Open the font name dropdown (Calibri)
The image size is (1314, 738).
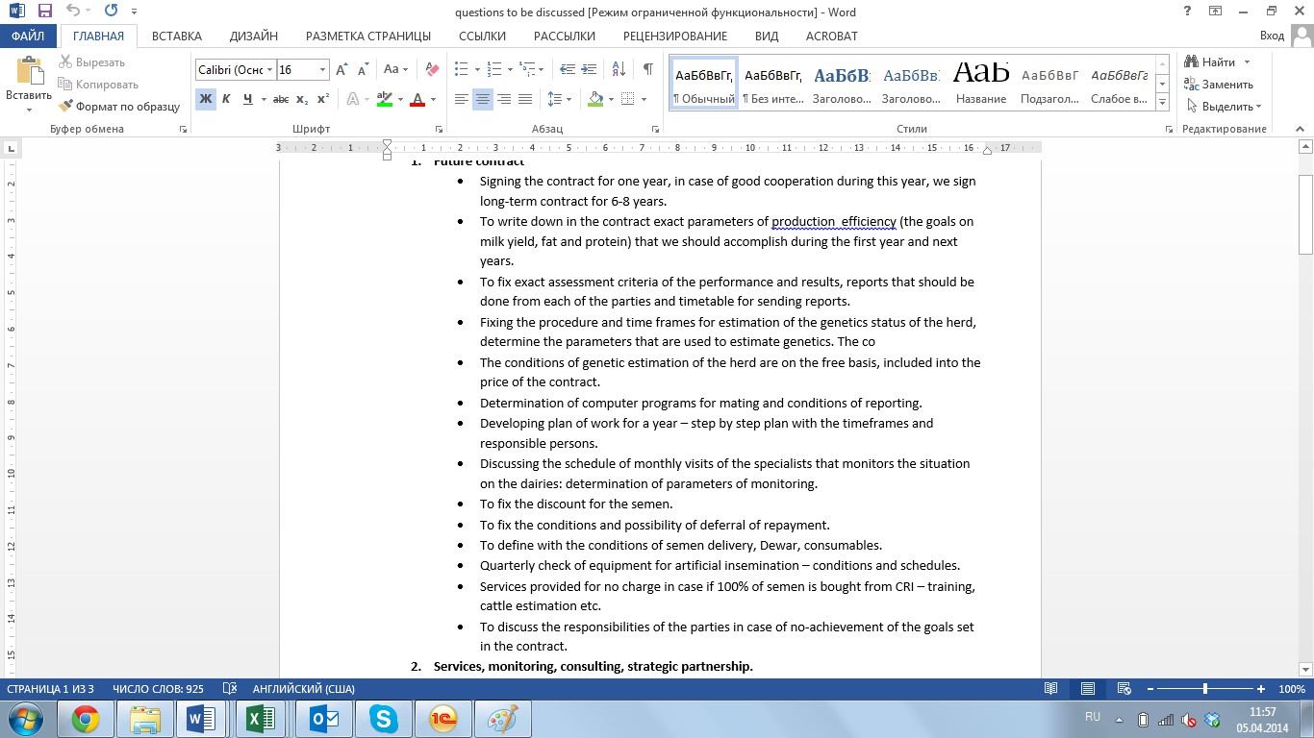[x=269, y=70]
